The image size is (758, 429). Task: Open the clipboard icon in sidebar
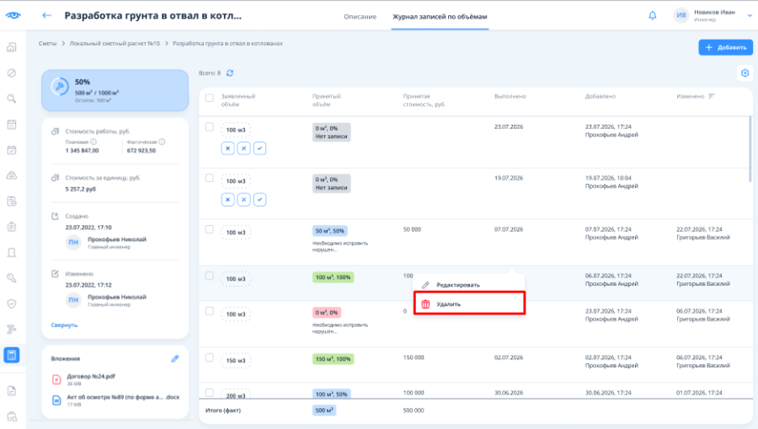(12, 227)
